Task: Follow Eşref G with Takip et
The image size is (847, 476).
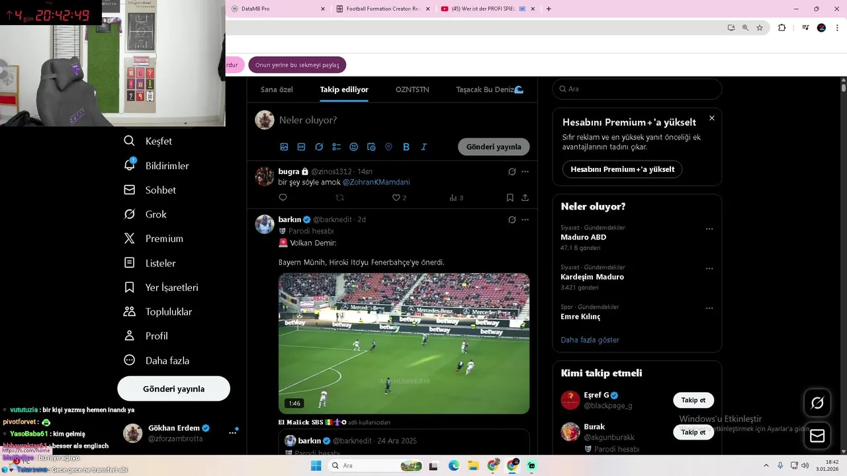Action: [693, 400]
